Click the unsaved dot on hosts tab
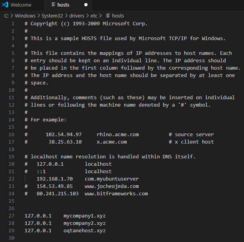Viewport: 244px width, 242px height. [x=86, y=5]
